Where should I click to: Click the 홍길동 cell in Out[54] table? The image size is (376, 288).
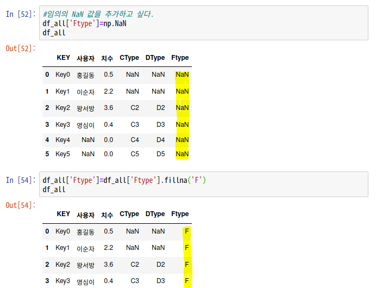[86, 232]
